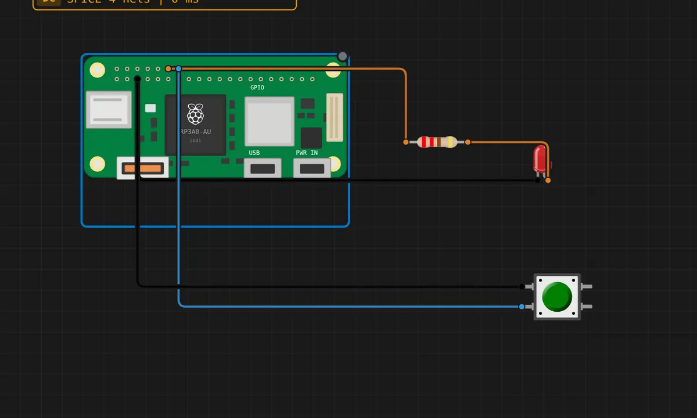
Task: Select the blue wire's horizontal run to the pushbutton
Action: 351,307
